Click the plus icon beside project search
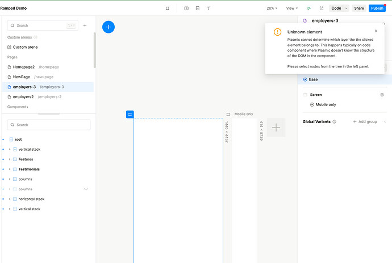 85,26
